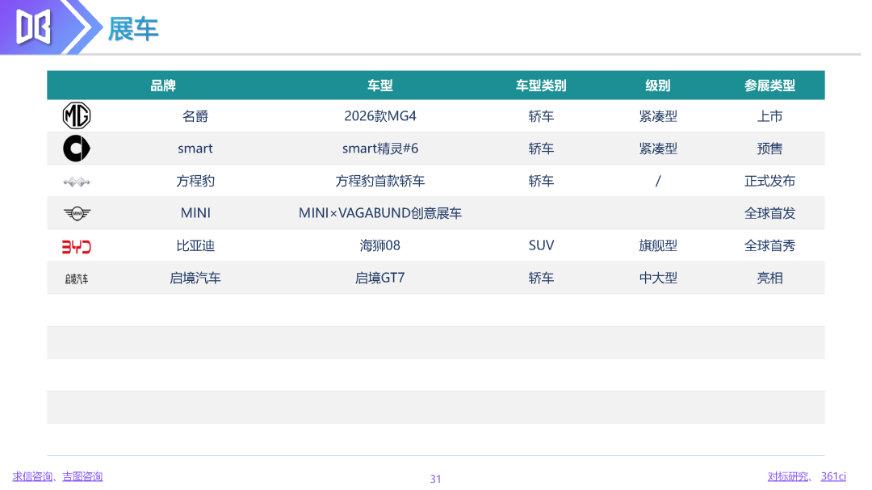This screenshot has width=872, height=490.
Task: Click the 海狮08 model cell
Action: tap(380, 245)
